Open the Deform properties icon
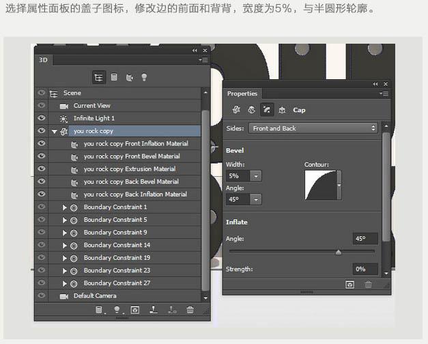 [x=251, y=109]
